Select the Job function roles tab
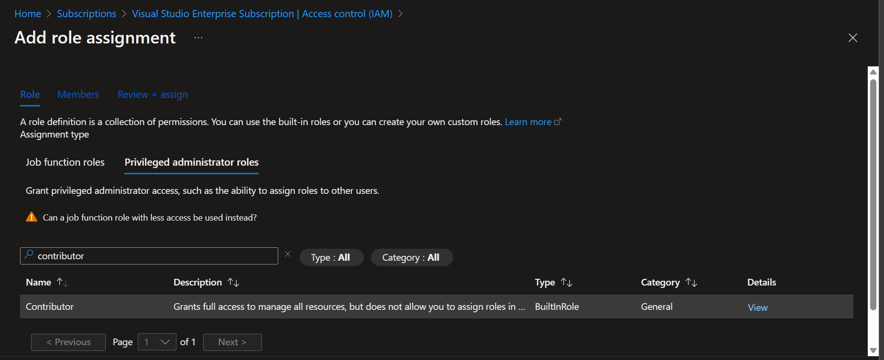This screenshot has width=884, height=360. 65,162
